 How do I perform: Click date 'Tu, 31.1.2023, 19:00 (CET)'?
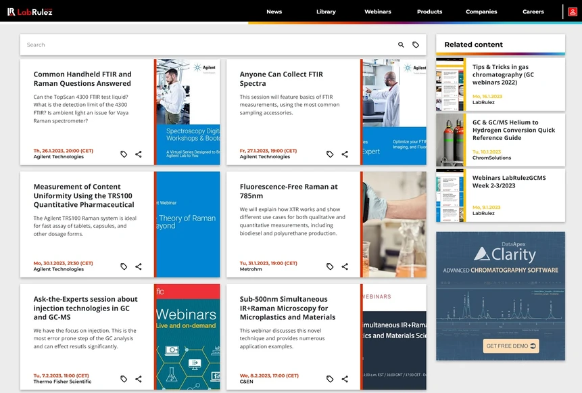click(x=268, y=263)
